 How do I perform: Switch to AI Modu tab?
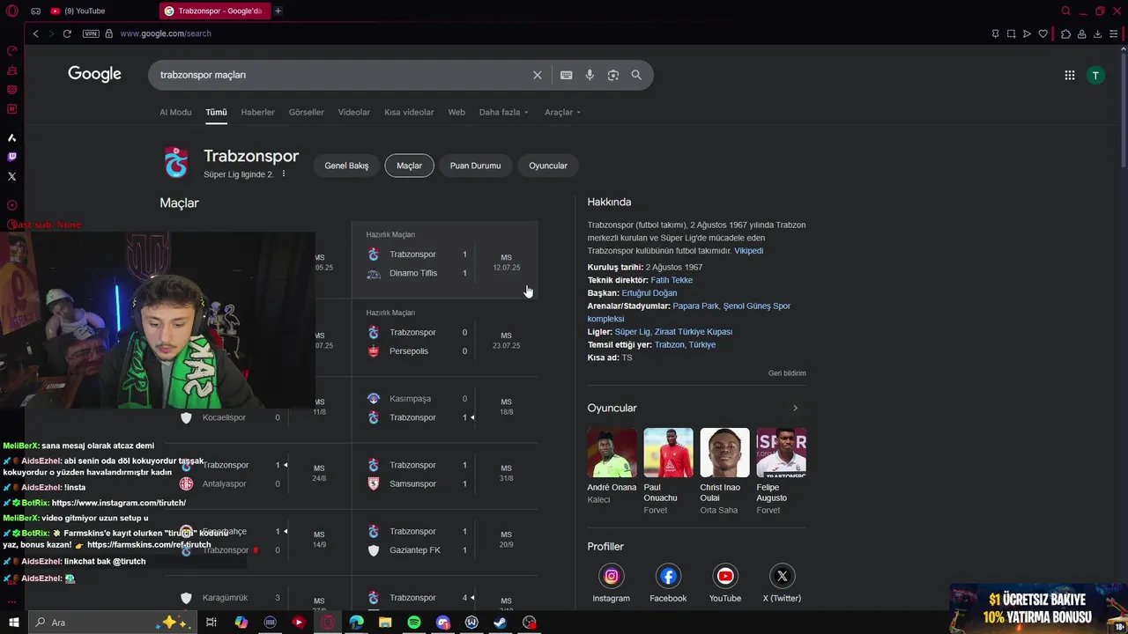(x=175, y=112)
